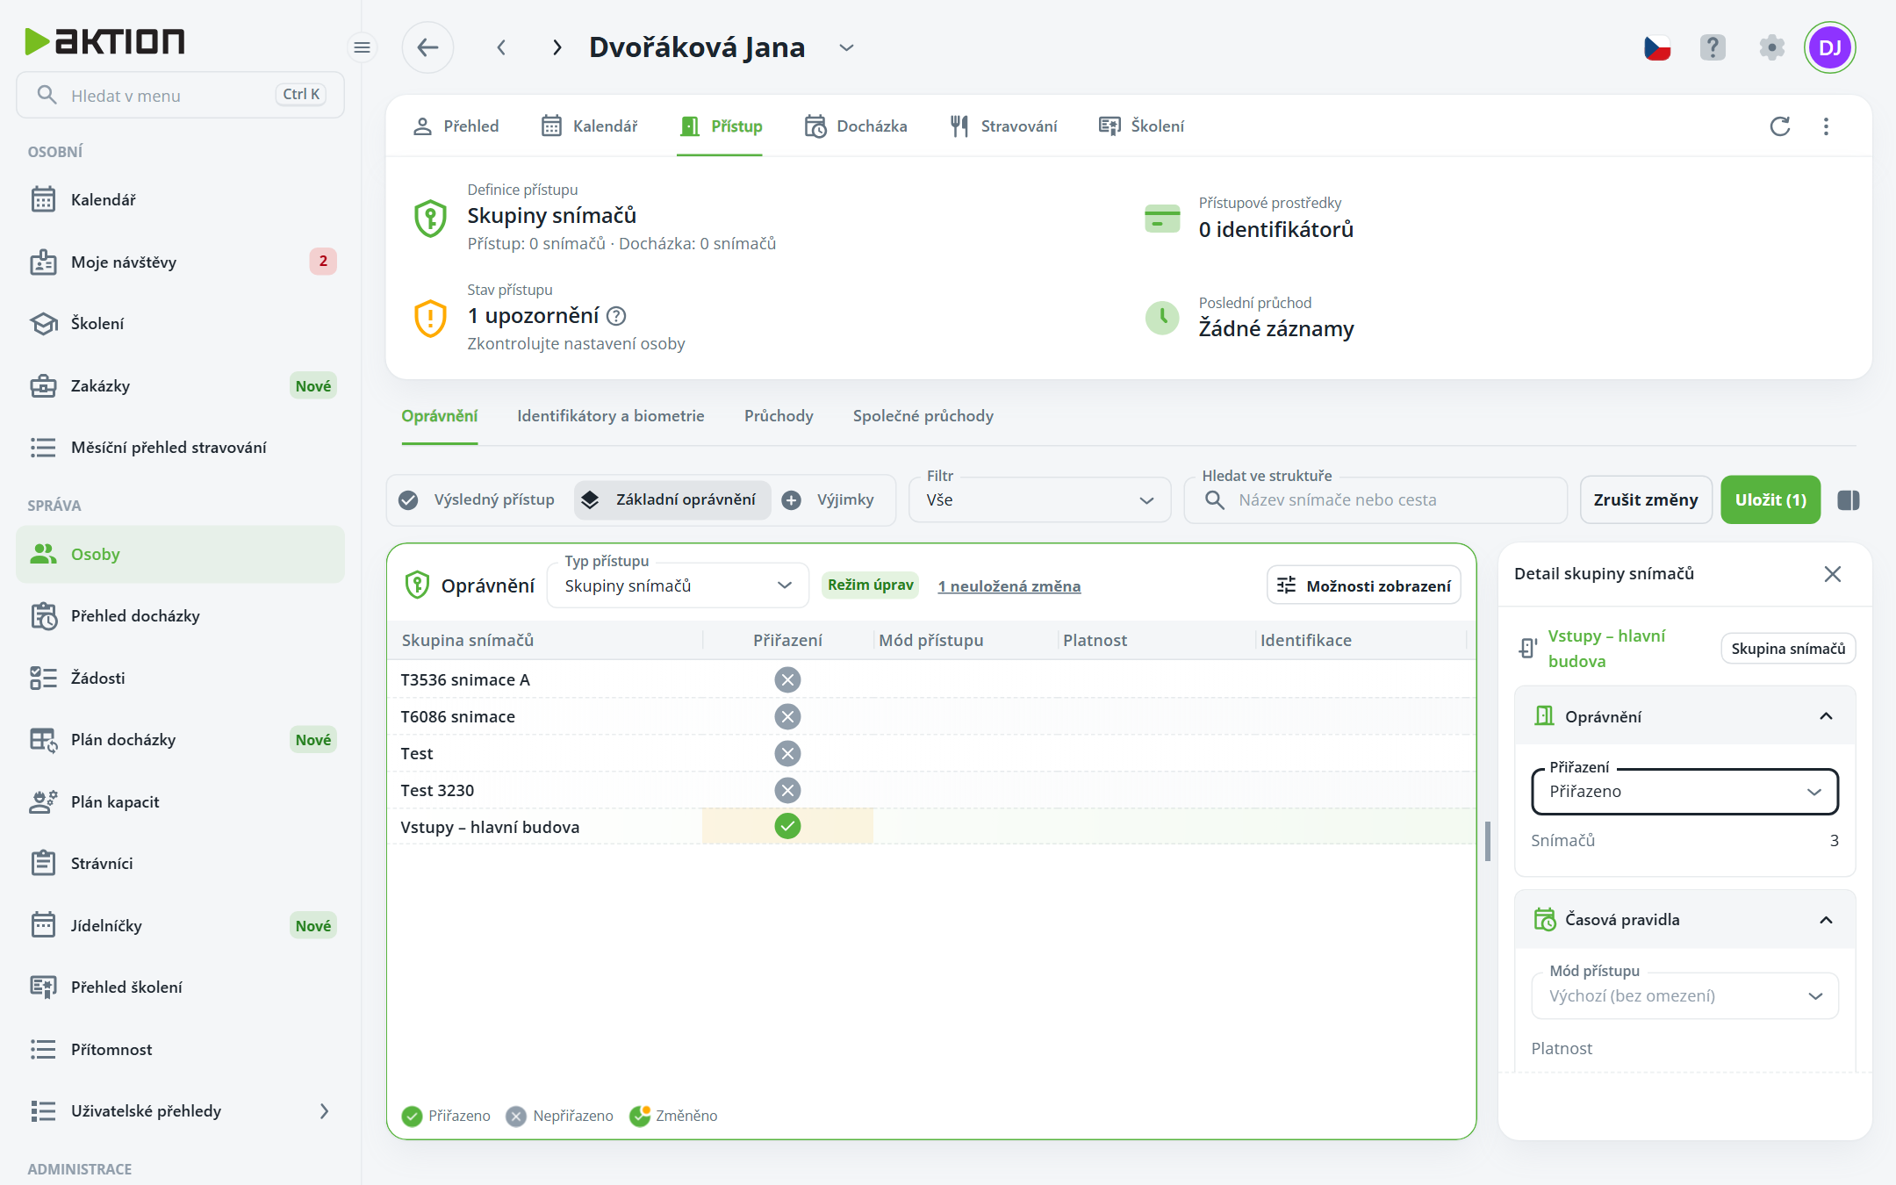Open Identifikátory a biometrie sub-tab
Viewport: 1896px width, 1185px height.
pos(611,416)
